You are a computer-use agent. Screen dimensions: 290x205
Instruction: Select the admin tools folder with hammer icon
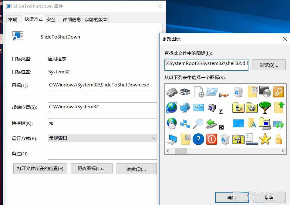(238, 139)
